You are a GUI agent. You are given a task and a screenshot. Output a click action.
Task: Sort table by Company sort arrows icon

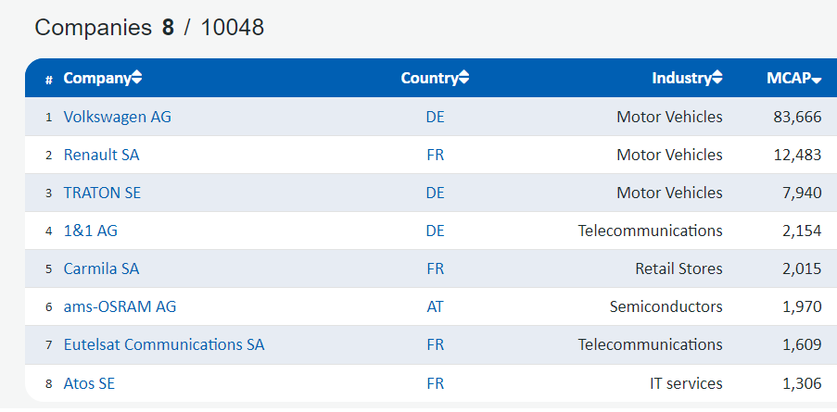click(137, 79)
